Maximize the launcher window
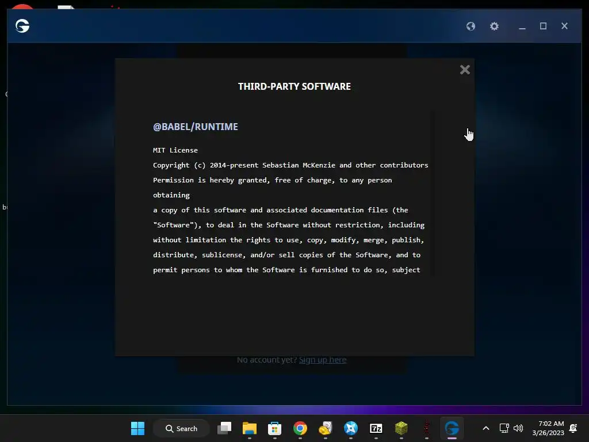This screenshot has width=589, height=442. pos(543,26)
